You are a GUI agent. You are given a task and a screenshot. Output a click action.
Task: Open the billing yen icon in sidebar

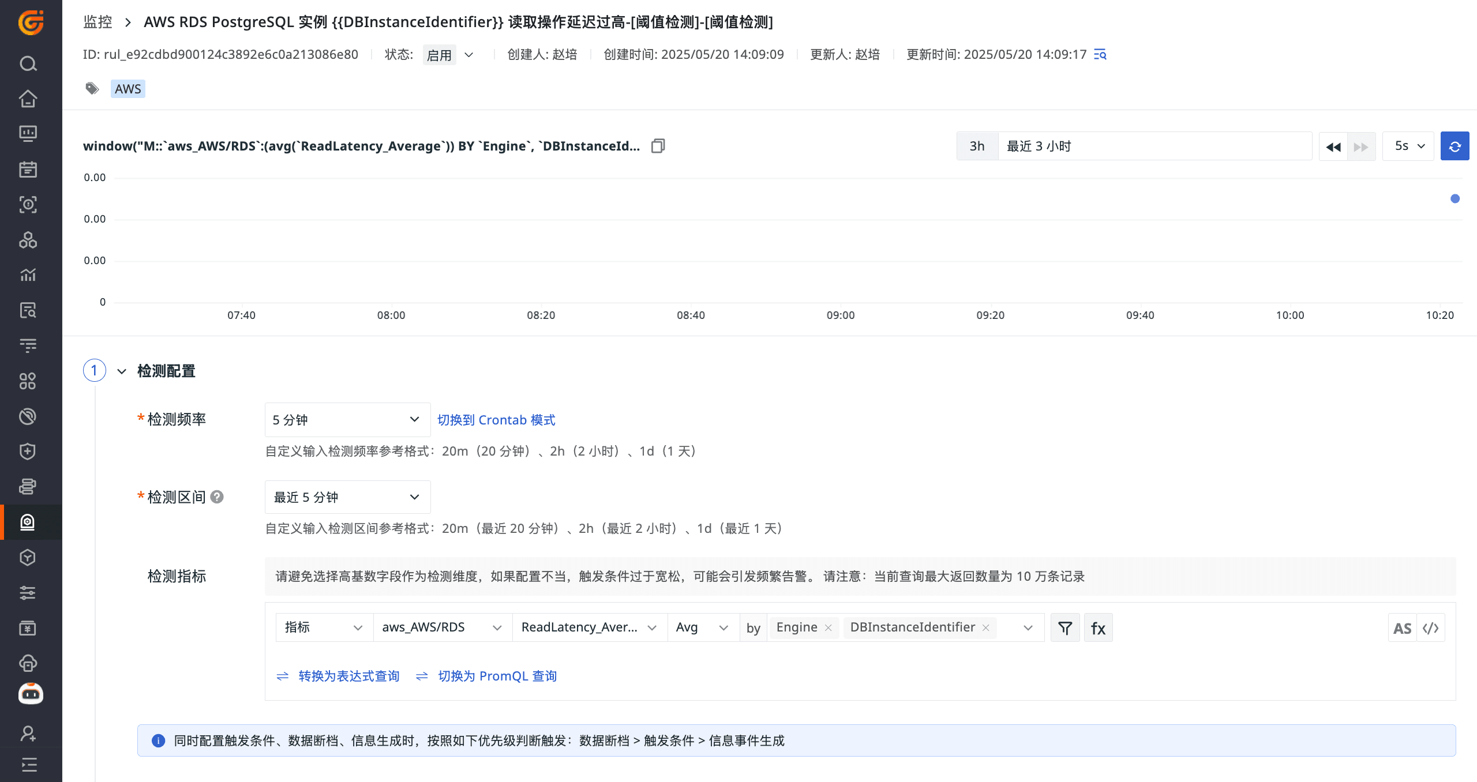coord(28,627)
